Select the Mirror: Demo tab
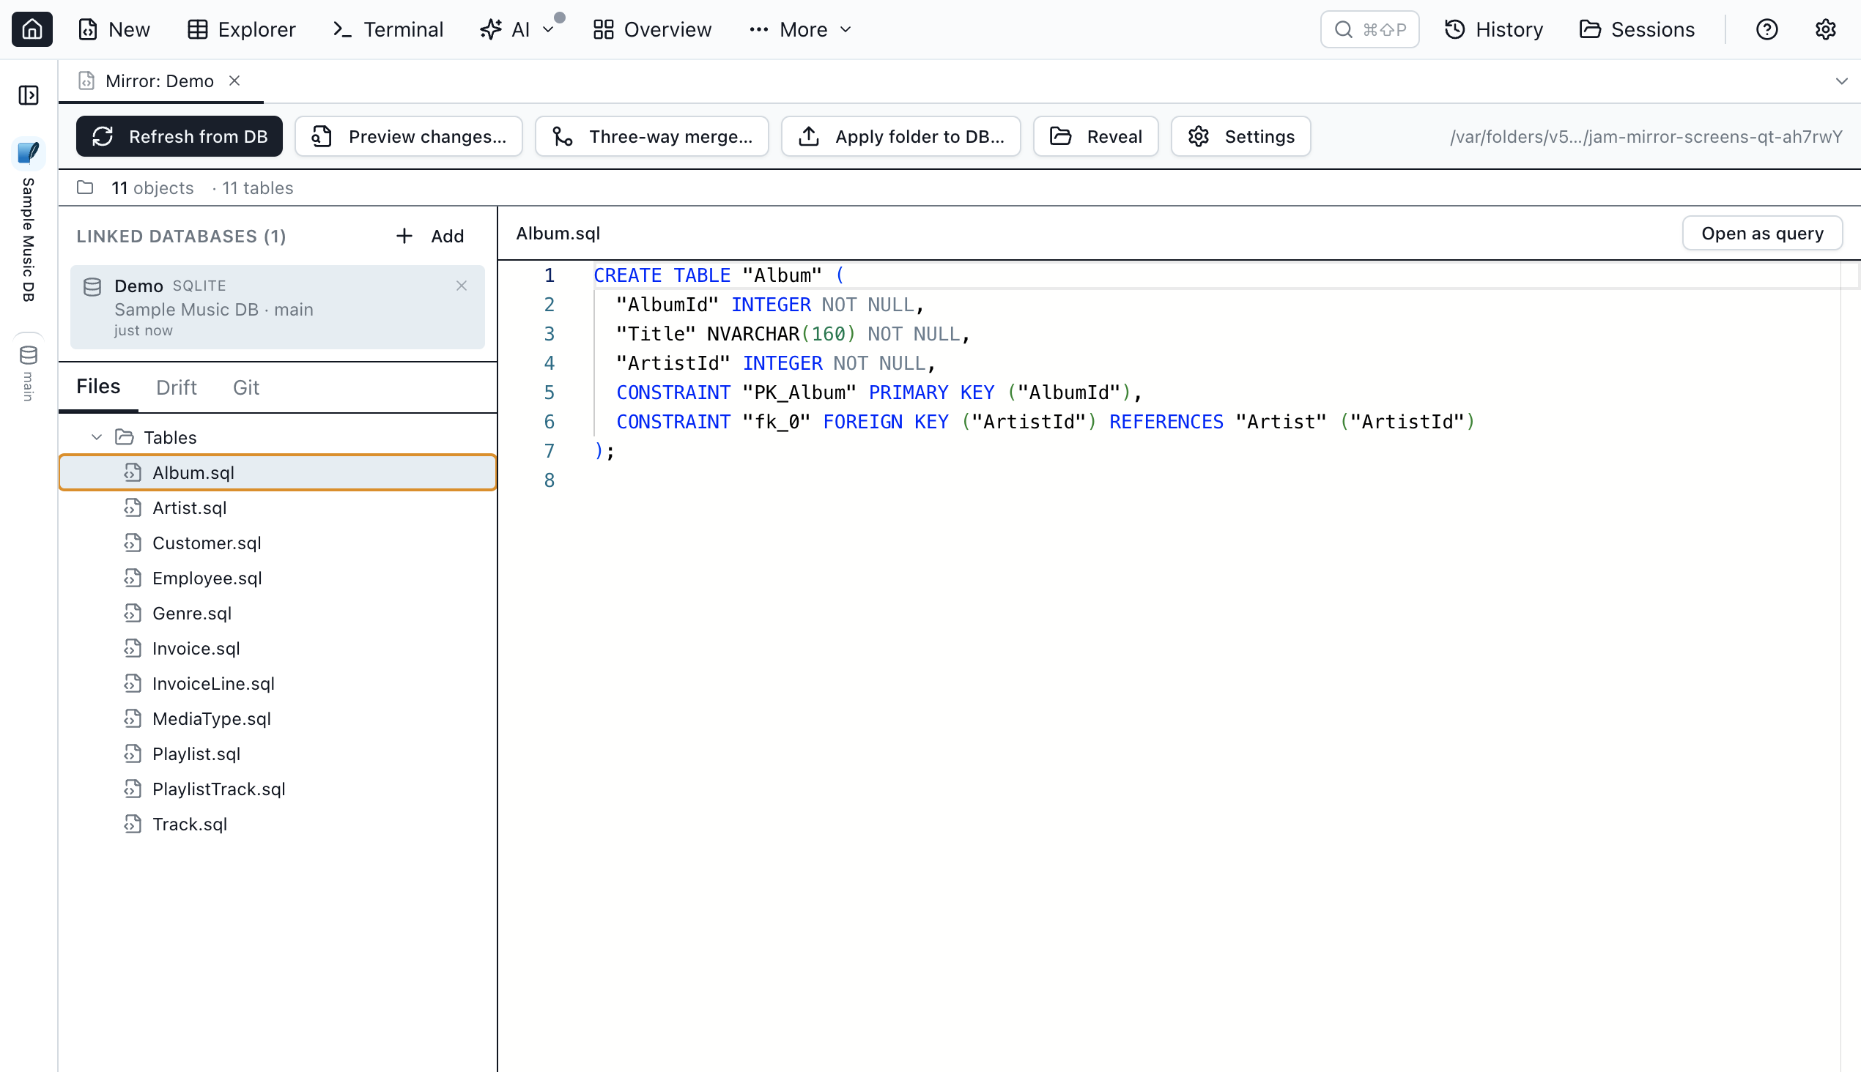 159,81
